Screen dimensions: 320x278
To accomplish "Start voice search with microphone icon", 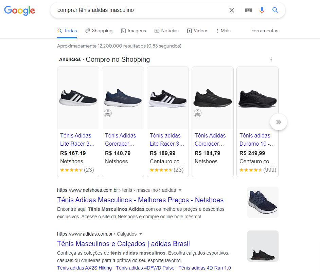I will [x=262, y=10].
